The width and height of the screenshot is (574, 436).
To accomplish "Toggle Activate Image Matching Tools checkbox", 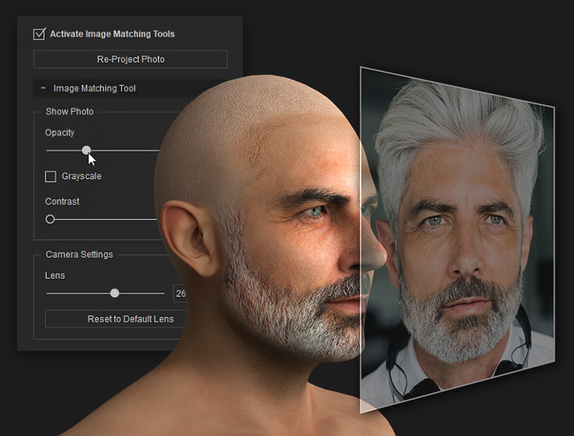I will [x=39, y=34].
